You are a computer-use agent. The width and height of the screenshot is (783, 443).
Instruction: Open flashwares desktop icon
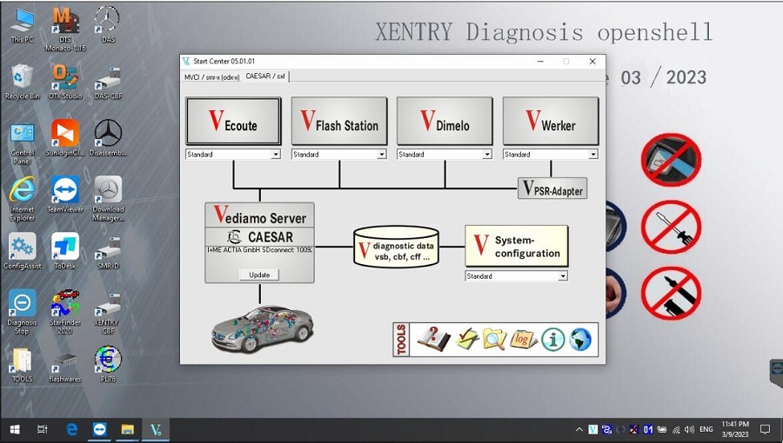(x=65, y=369)
